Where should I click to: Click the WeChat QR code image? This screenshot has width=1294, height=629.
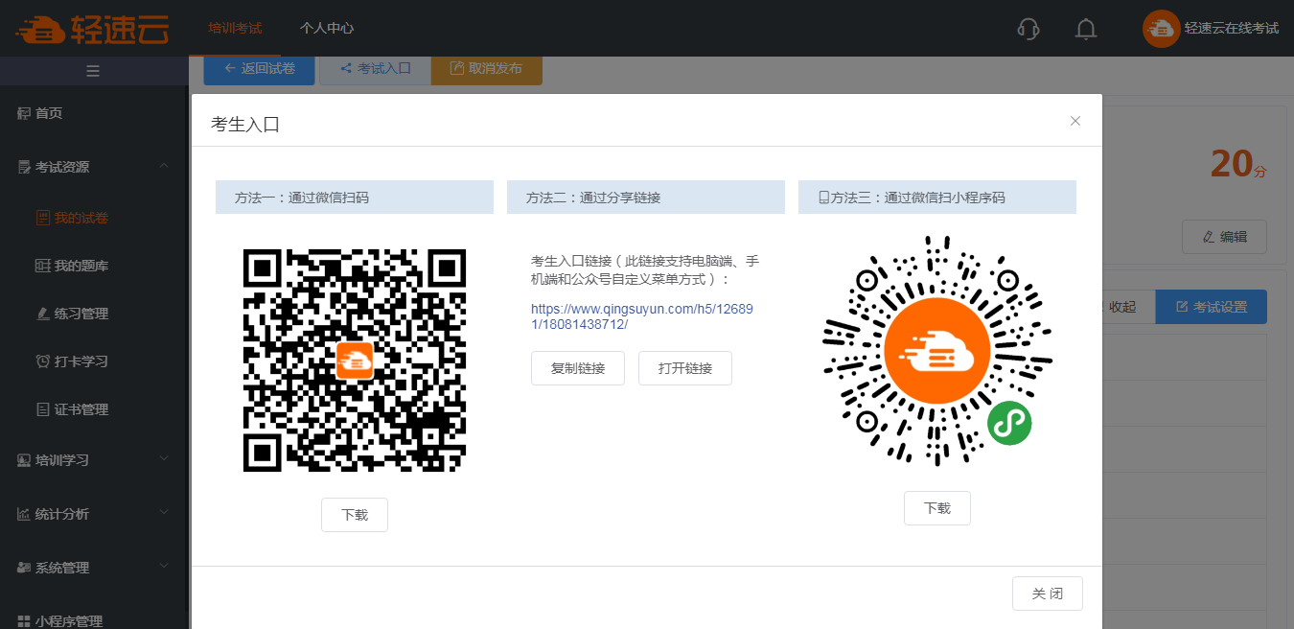click(x=355, y=361)
